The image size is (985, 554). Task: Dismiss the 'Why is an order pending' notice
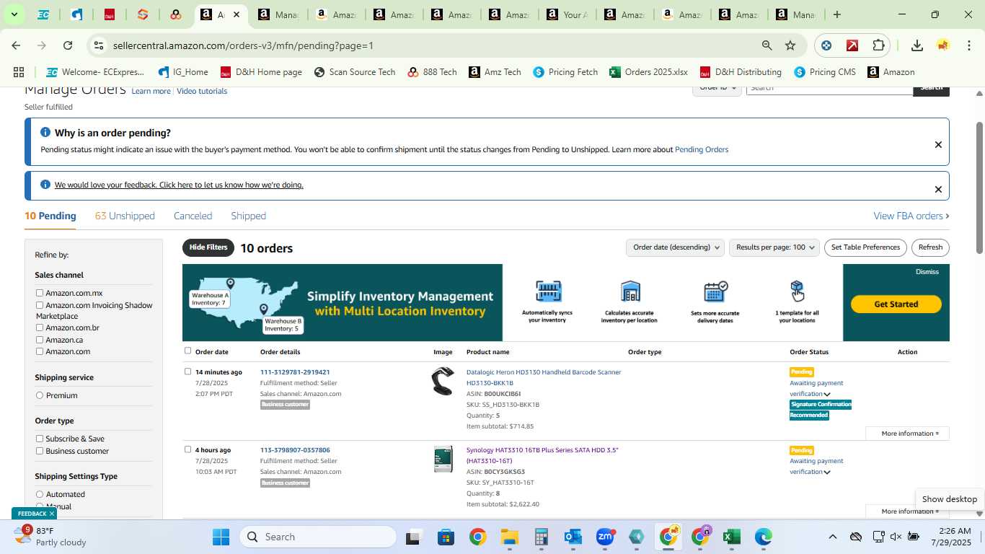pyautogui.click(x=938, y=145)
